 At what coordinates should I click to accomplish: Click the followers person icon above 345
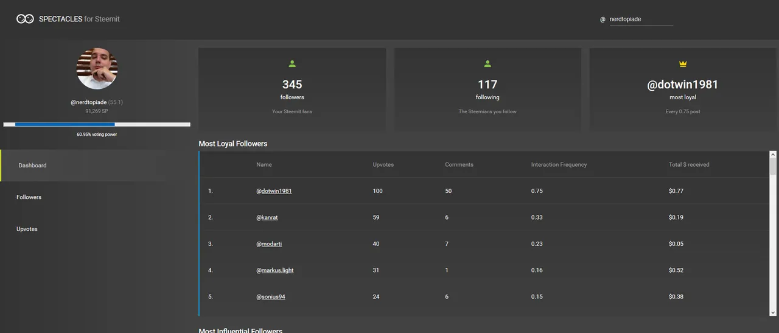pos(292,63)
